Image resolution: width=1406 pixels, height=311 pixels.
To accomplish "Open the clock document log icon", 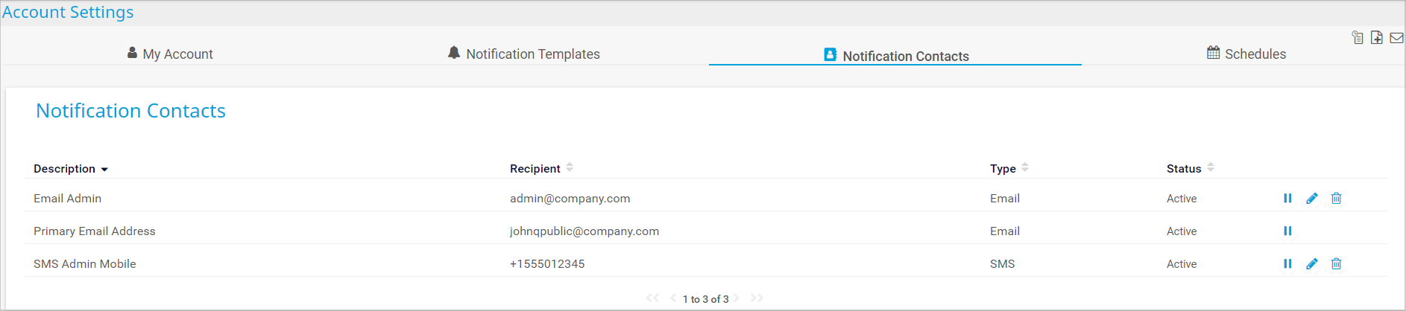I will click(x=1358, y=38).
